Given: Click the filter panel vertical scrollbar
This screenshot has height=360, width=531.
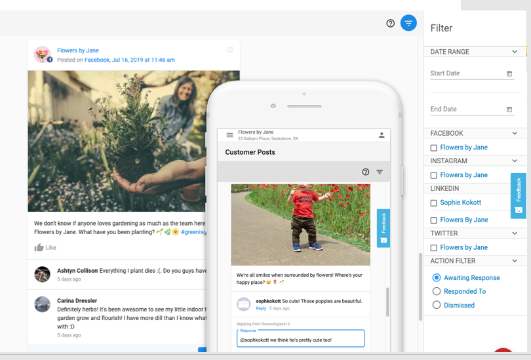Looking at the screenshot, I should [x=421, y=287].
